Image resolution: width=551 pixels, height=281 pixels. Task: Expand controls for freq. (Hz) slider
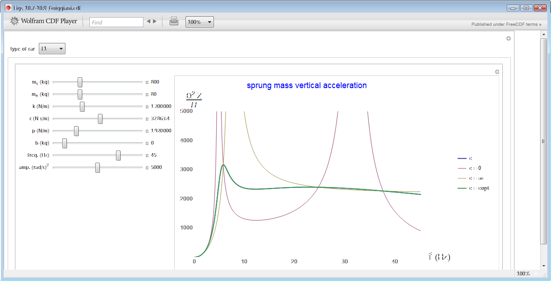click(x=147, y=155)
